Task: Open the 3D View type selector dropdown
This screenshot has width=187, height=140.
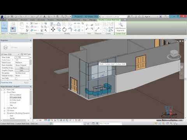Action: 31,47
